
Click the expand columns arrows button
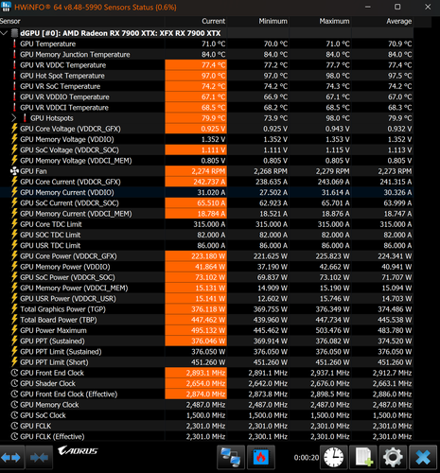click(x=11, y=457)
